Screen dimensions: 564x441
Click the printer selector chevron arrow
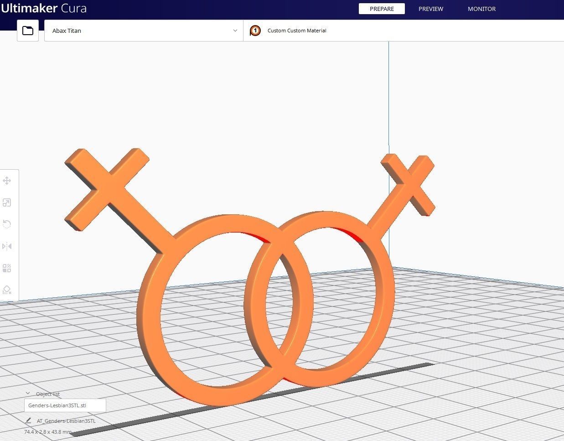click(x=235, y=31)
